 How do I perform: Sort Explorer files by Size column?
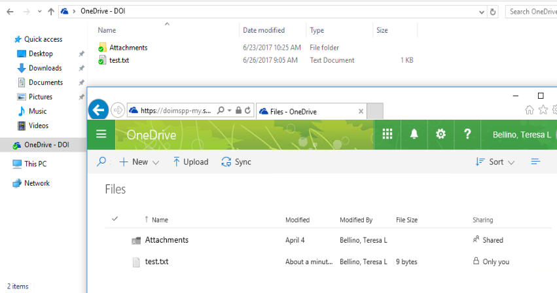click(382, 30)
